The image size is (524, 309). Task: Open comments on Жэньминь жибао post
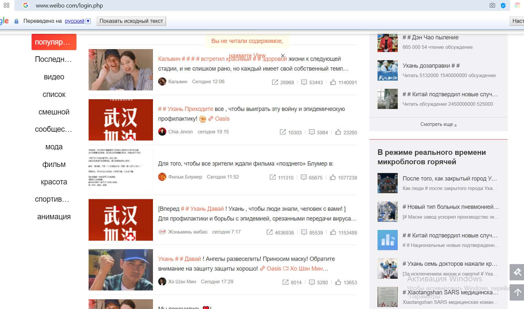304,232
